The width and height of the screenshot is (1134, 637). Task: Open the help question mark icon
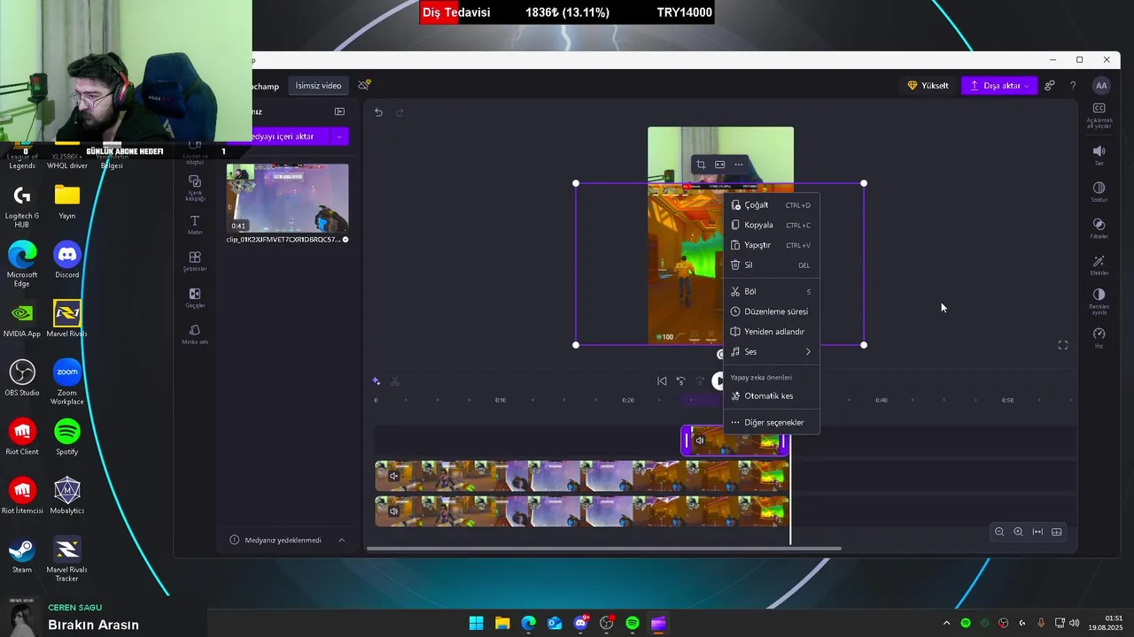point(1073,86)
